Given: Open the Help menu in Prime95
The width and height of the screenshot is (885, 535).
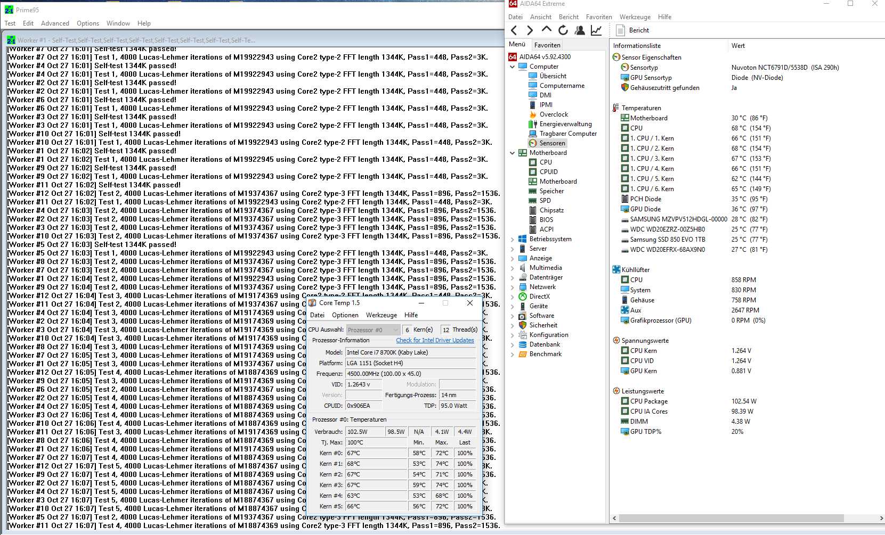Looking at the screenshot, I should click(x=144, y=23).
